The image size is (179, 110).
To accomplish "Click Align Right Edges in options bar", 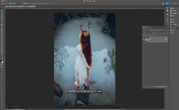I will (37, 4).
